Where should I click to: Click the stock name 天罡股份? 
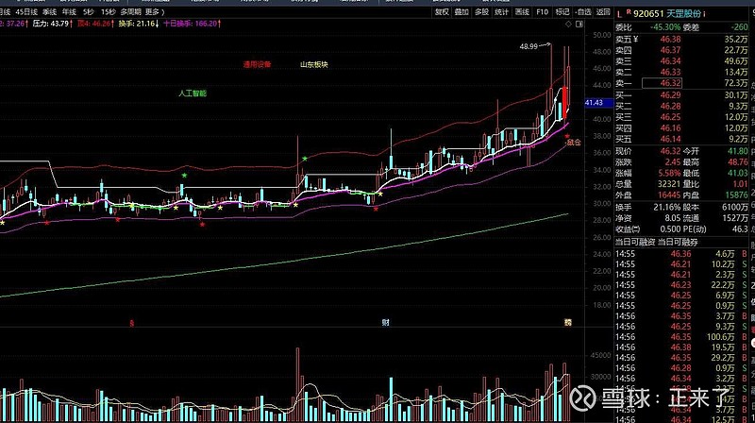coord(683,14)
